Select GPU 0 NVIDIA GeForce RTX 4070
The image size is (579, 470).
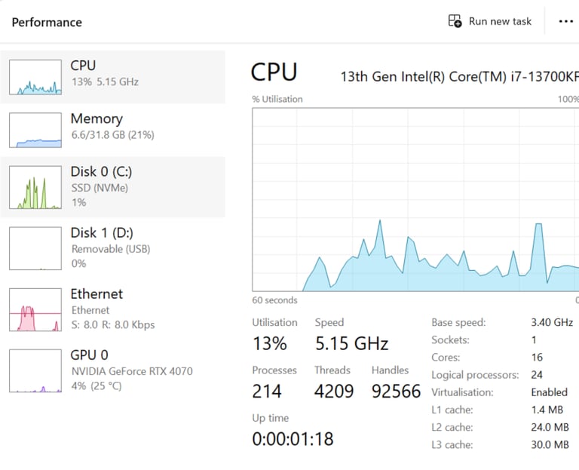112,370
